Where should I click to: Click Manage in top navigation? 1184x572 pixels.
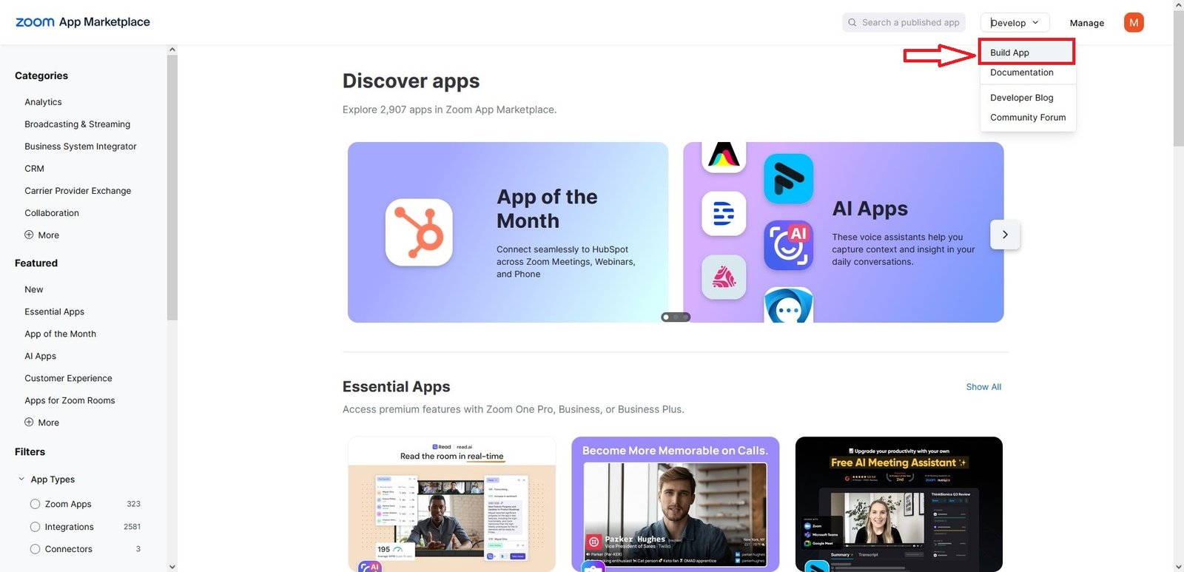coord(1087,23)
